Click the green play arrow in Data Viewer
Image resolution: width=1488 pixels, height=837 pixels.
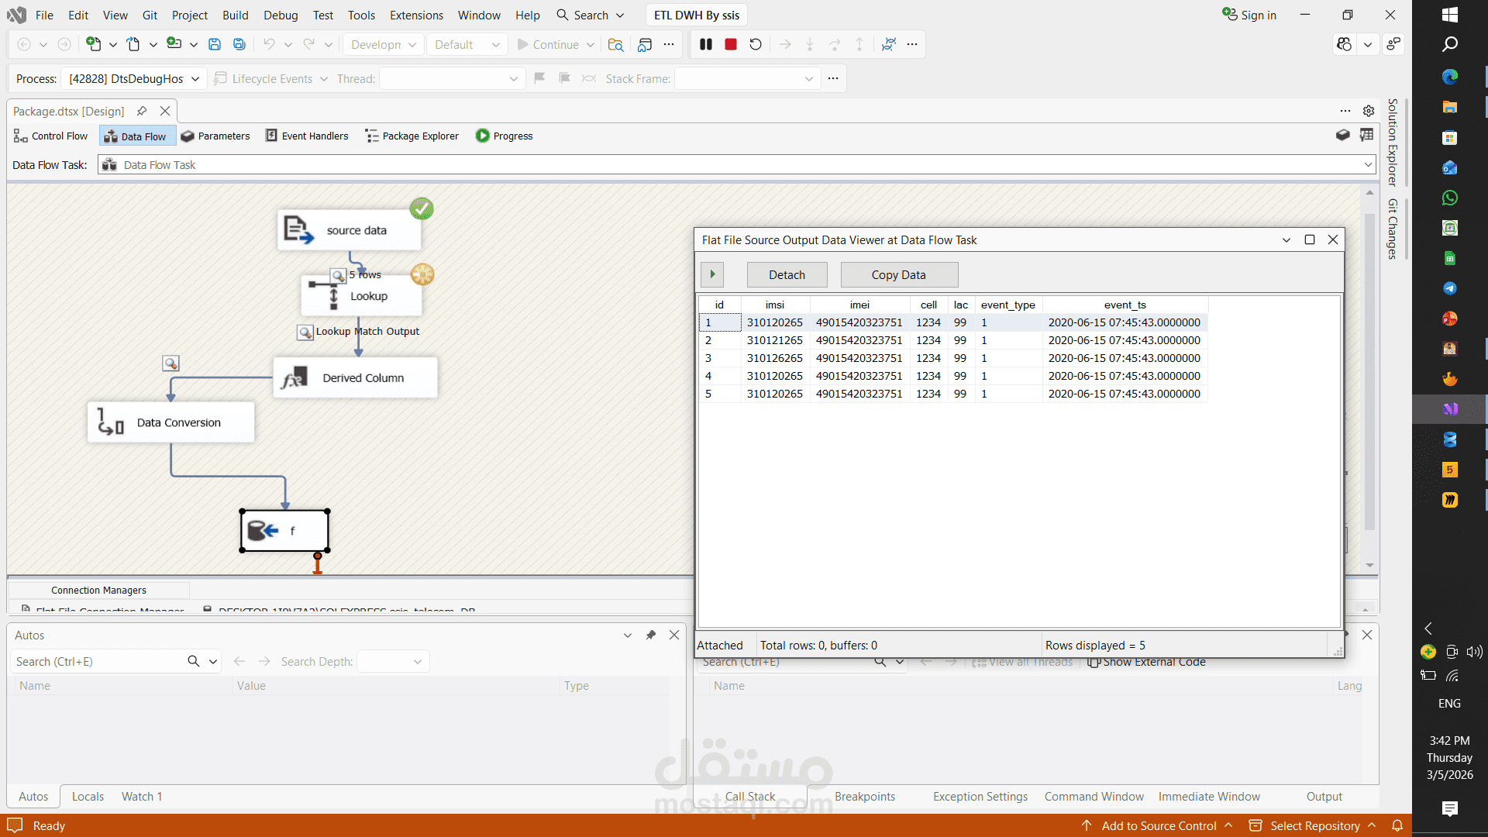point(712,274)
